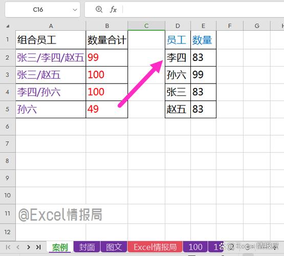This screenshot has height=256, width=284.
Task: Click blue header cell 数量
Action: point(203,39)
